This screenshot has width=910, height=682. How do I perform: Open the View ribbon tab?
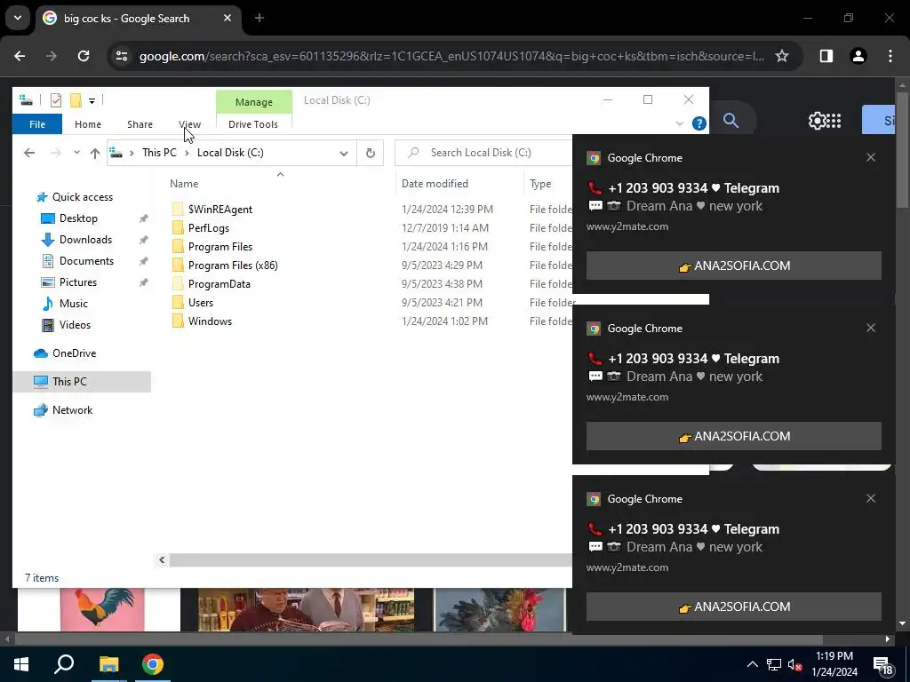tap(190, 124)
